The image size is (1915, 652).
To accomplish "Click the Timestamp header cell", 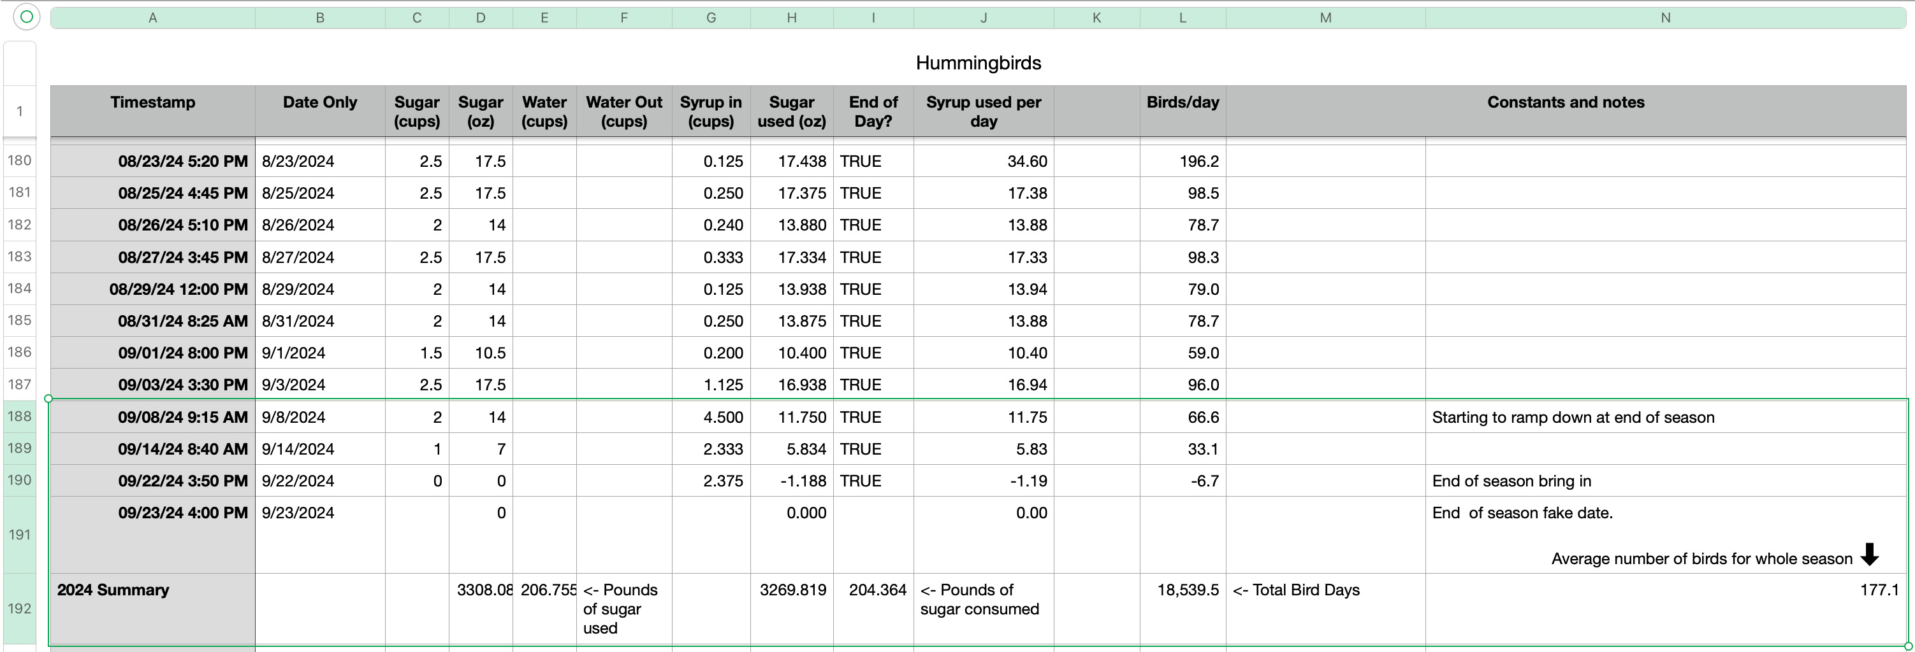I will [x=152, y=103].
